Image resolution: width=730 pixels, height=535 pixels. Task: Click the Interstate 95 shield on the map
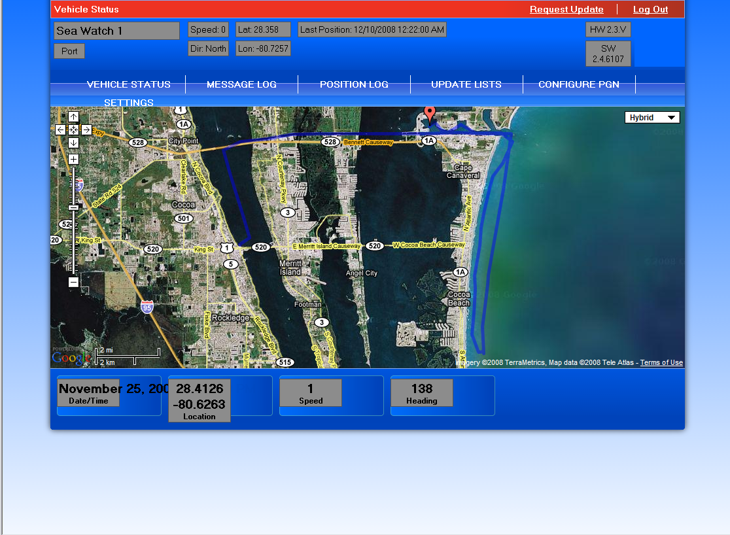click(147, 307)
